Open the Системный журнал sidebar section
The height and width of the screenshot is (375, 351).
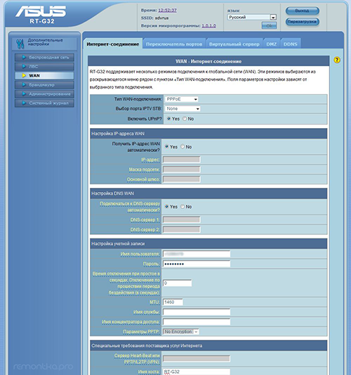click(44, 103)
